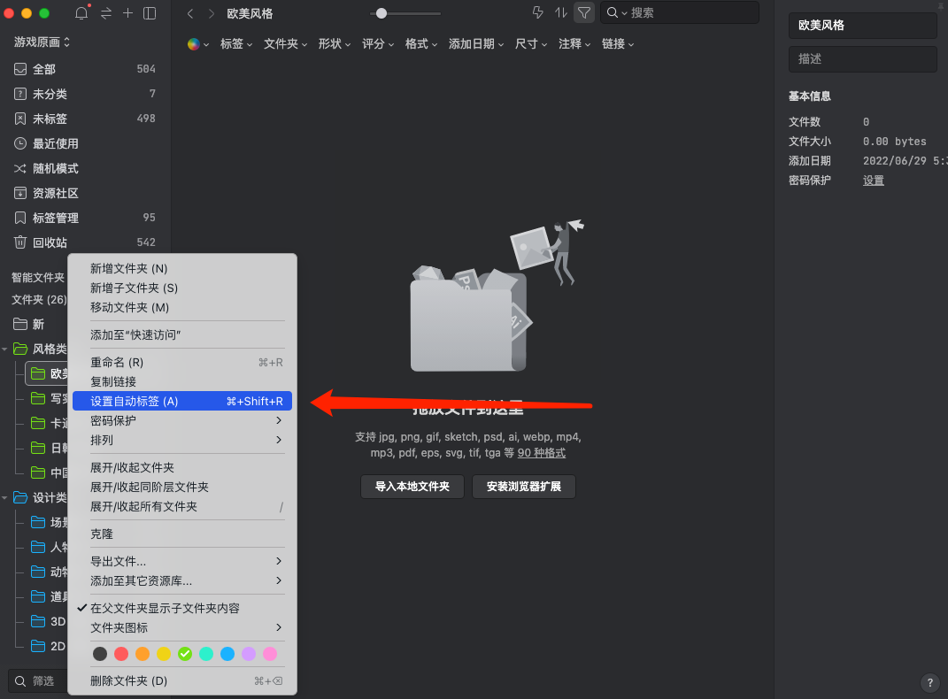Click the 导入本地文件夹 button

click(412, 486)
